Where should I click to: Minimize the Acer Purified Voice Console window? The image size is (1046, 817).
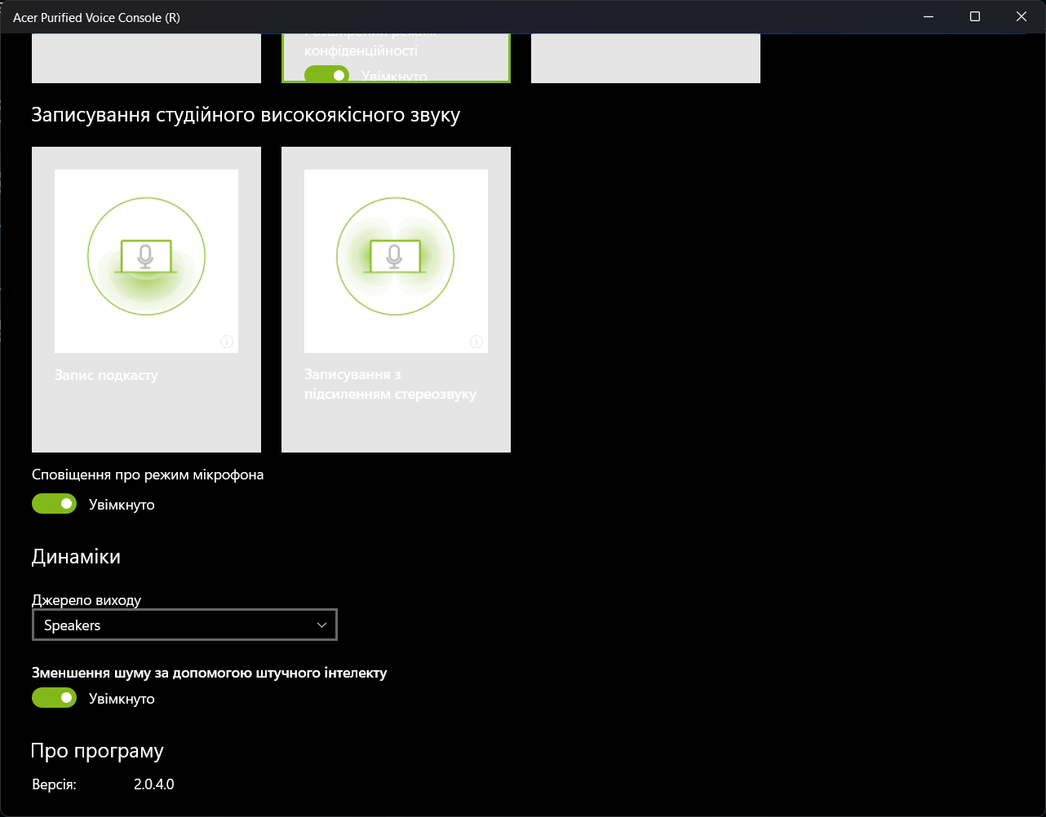tap(929, 16)
